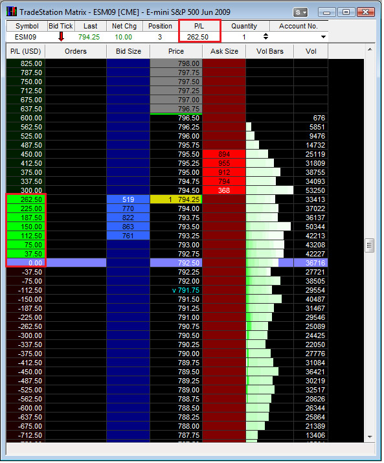Click green P/L cell 262.50 in ladder
This screenshot has width=384, height=463.
26,199
